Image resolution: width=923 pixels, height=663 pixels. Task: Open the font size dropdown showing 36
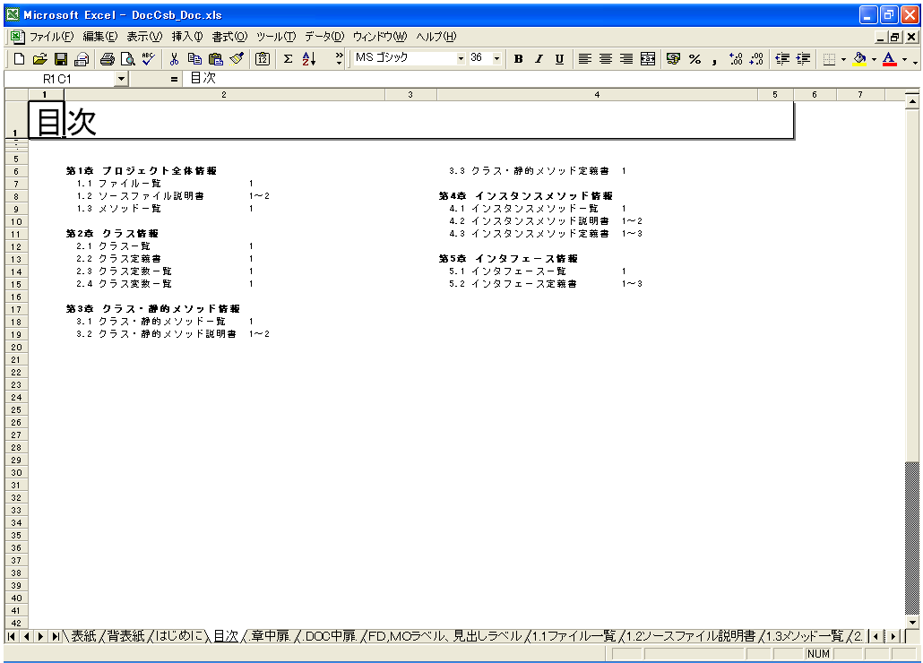496,58
